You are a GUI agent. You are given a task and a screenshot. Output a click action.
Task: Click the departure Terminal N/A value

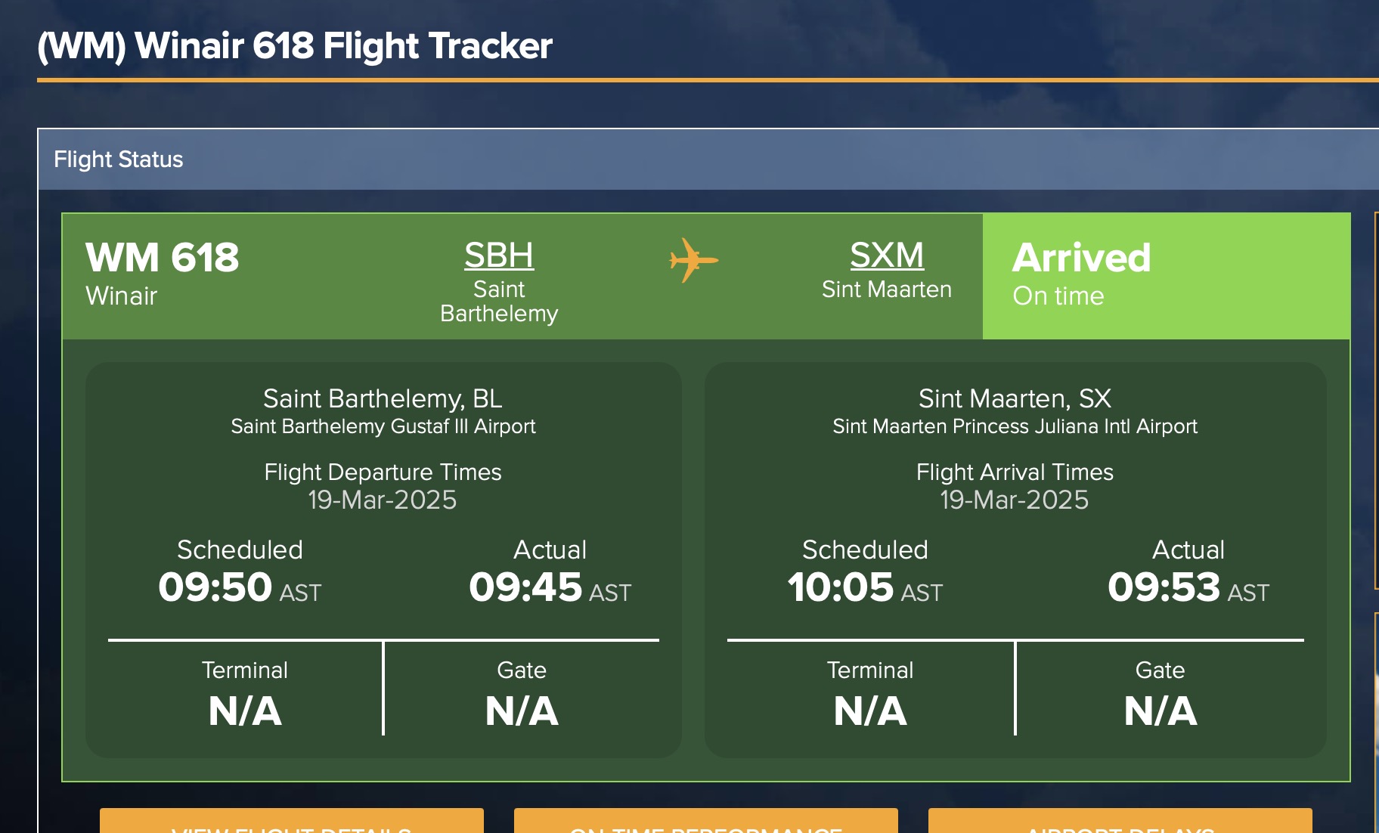[x=245, y=711]
